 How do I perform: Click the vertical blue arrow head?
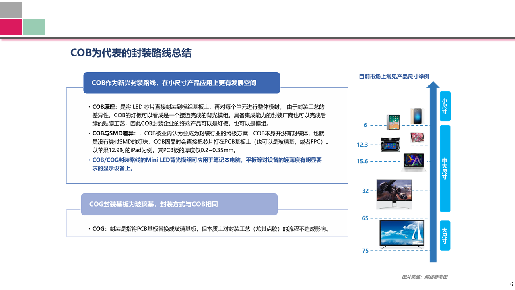pyautogui.click(x=433, y=85)
